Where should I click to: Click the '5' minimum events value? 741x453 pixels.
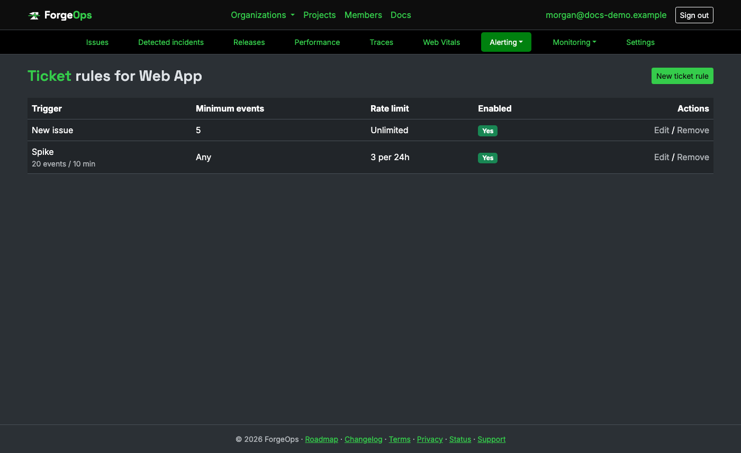click(198, 130)
